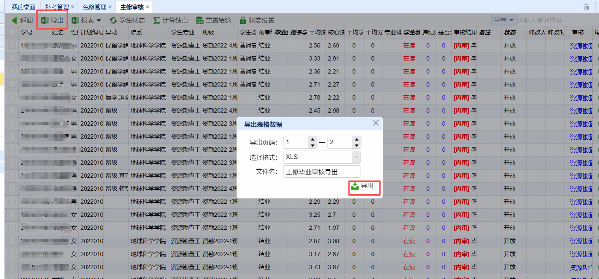Open the first row's blue review link
Screen dimensions: 599x279
click(x=581, y=46)
